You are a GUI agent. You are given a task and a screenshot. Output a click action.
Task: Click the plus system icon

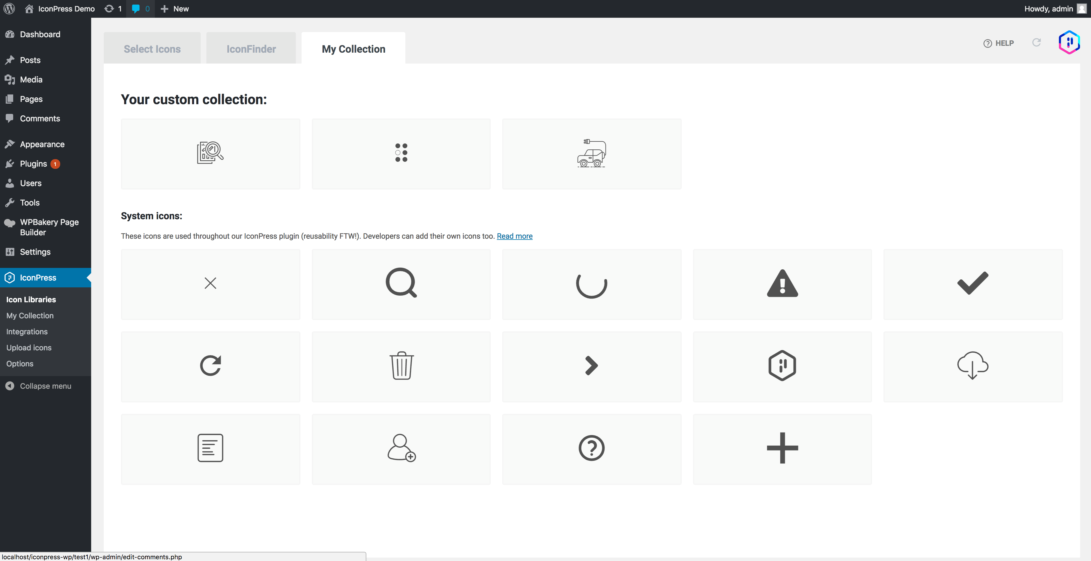tap(782, 448)
